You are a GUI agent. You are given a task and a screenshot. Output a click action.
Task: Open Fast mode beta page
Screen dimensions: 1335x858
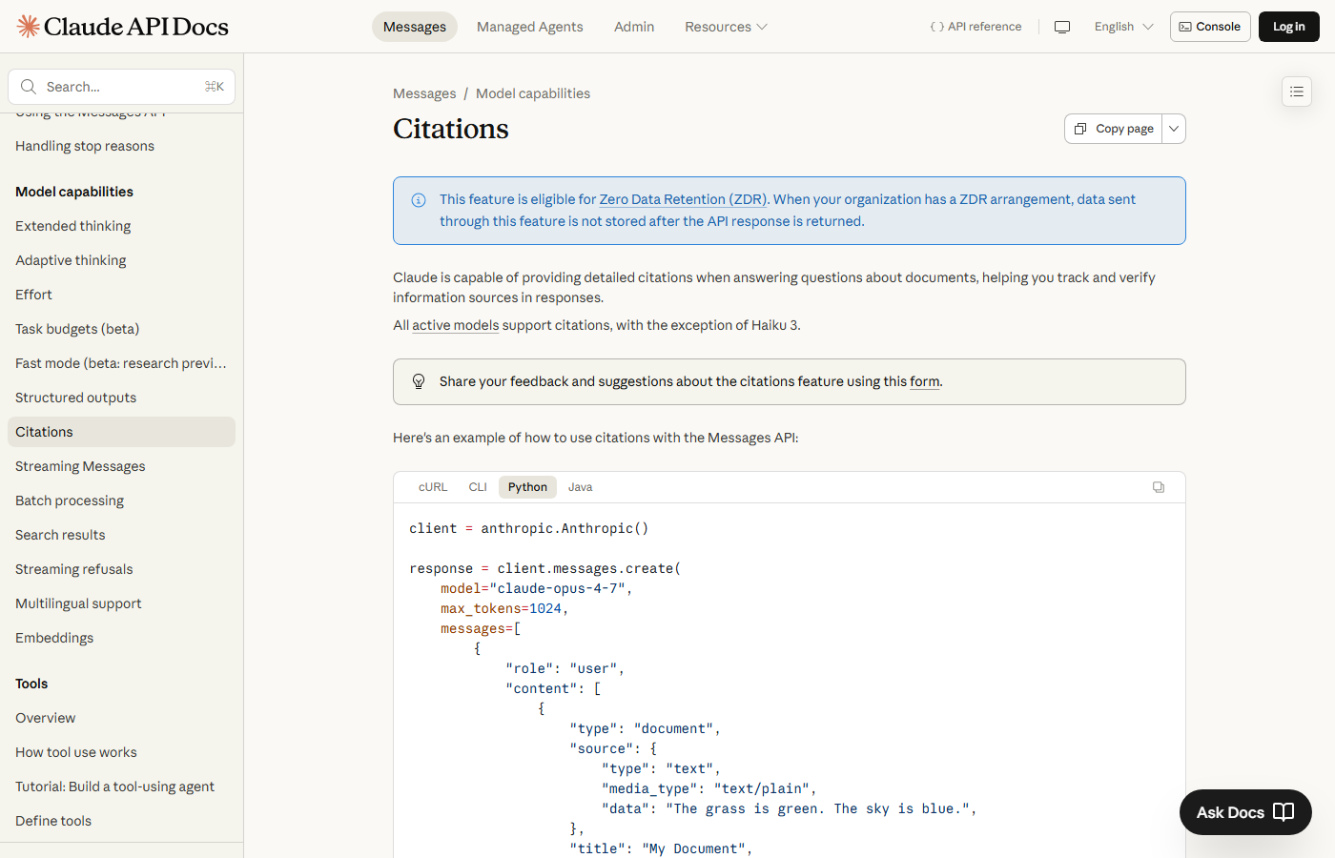point(121,363)
